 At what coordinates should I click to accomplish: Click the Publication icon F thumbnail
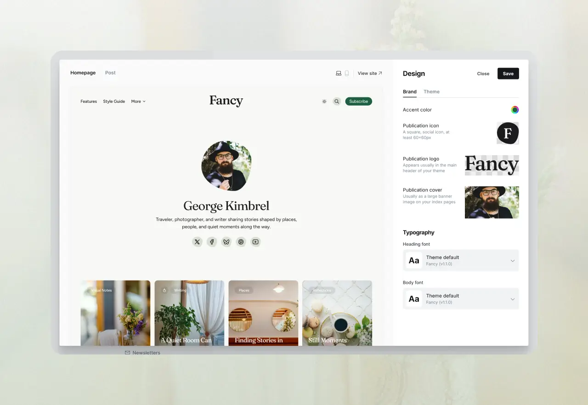[x=508, y=133]
